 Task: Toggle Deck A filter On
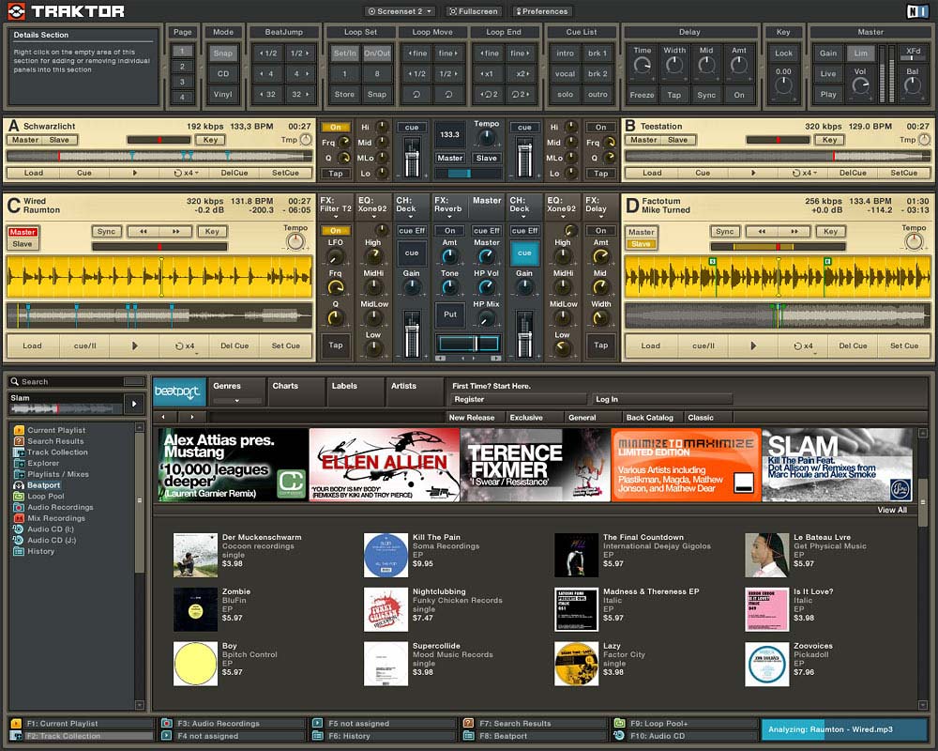click(335, 127)
